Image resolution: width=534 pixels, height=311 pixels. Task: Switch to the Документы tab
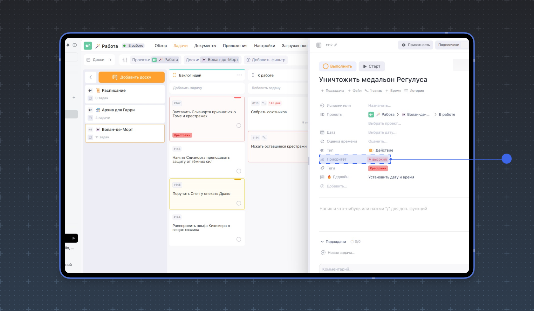[205, 46]
